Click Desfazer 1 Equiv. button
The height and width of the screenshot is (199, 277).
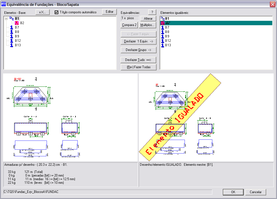pyautogui.click(x=138, y=41)
